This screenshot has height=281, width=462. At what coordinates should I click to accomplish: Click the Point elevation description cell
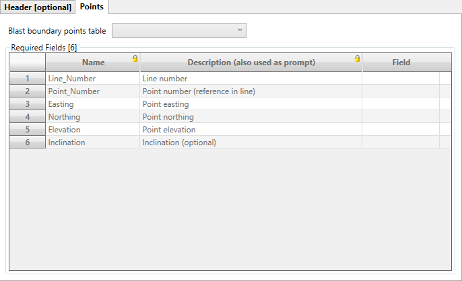tap(251, 130)
